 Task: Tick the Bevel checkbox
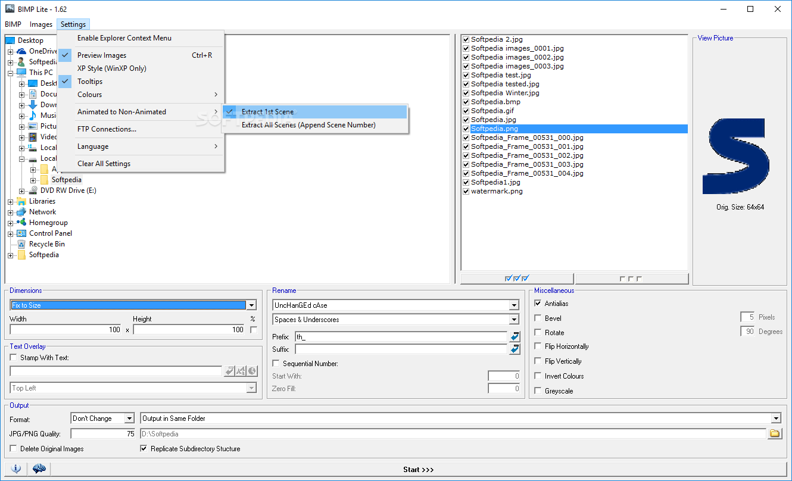click(538, 318)
